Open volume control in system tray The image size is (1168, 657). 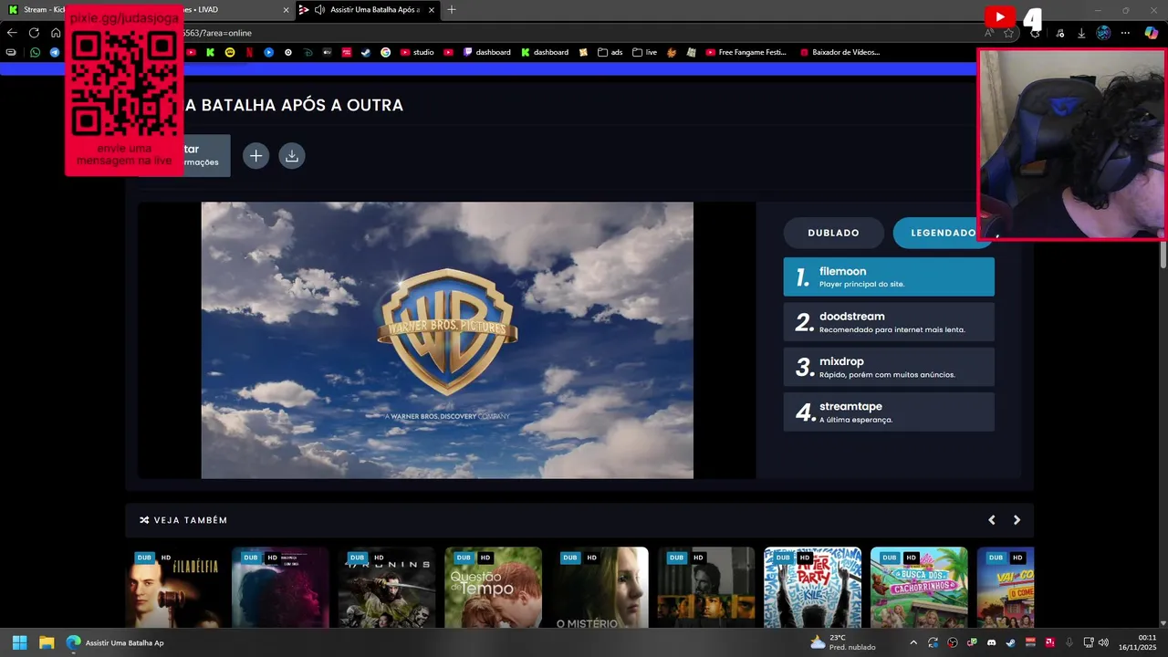(1103, 642)
